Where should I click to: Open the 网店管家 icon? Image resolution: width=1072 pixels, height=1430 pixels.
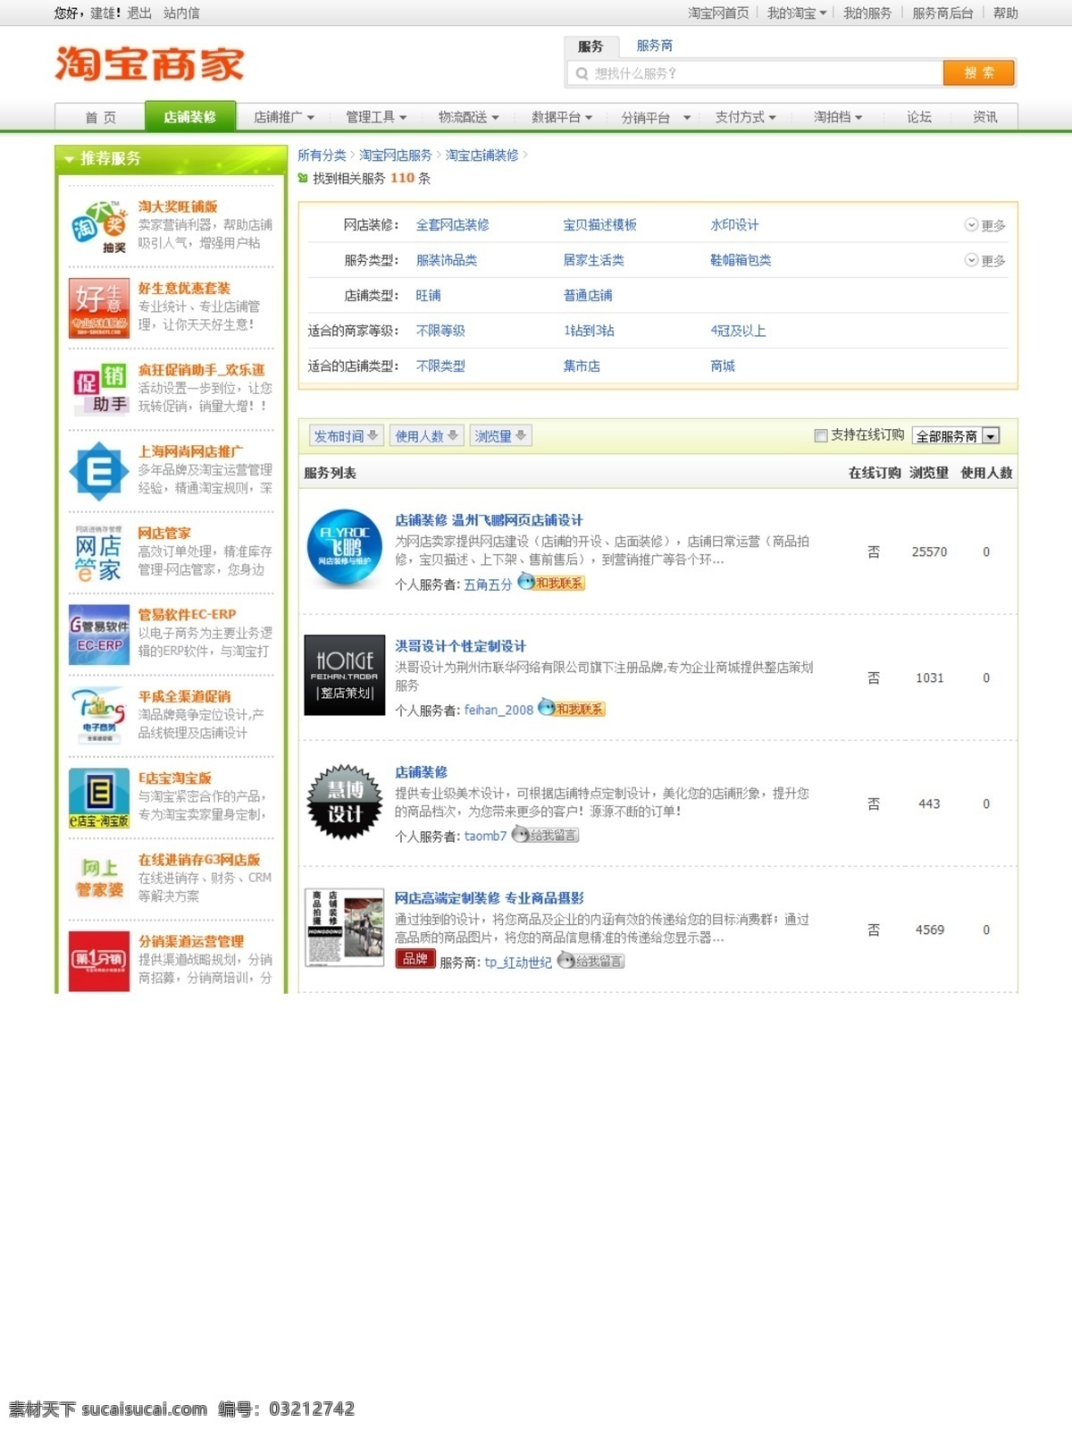(99, 552)
